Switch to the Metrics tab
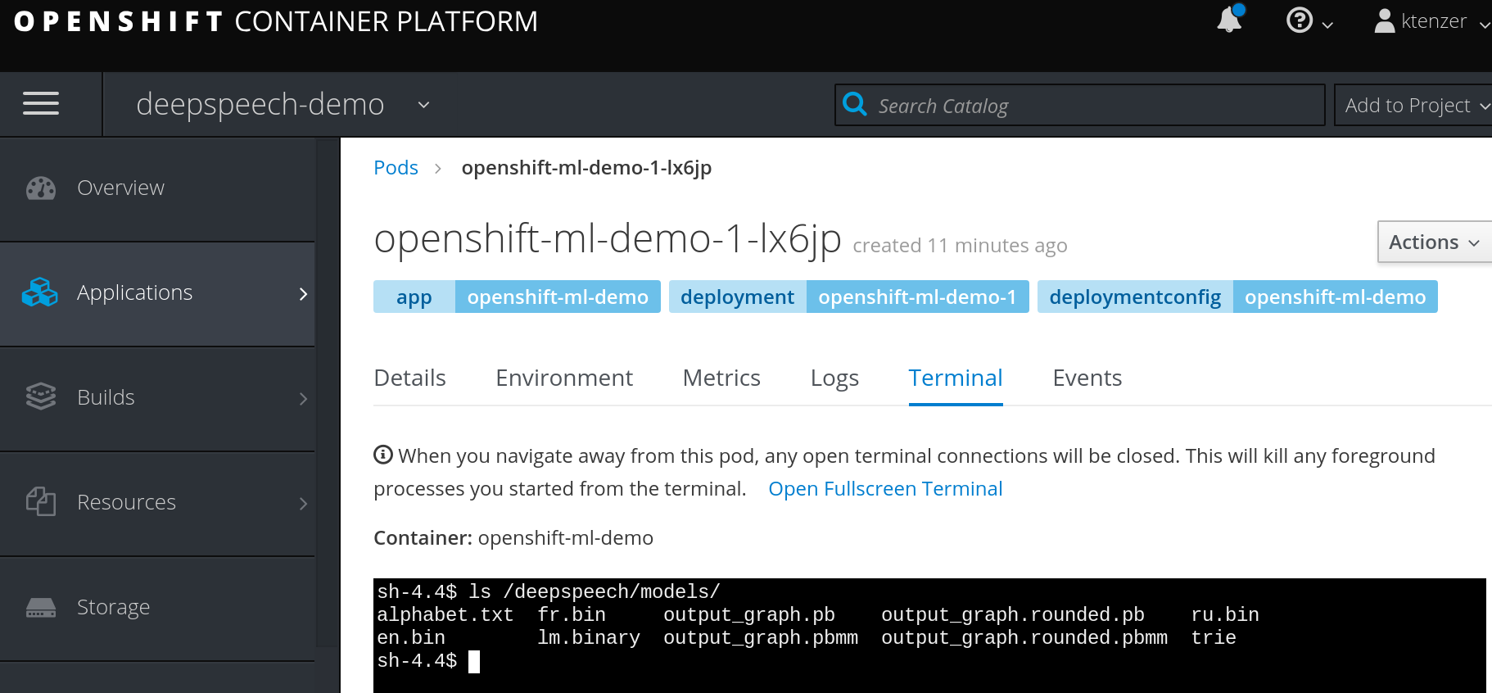1492x693 pixels. [721, 378]
